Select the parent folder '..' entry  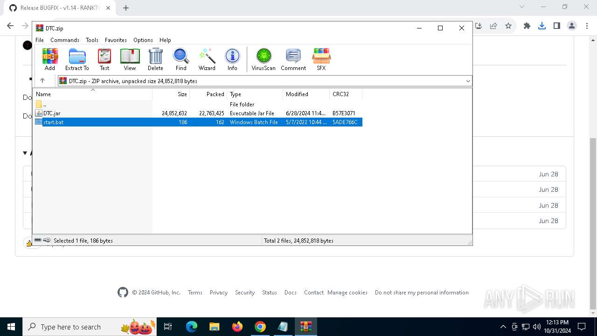[x=197, y=105]
